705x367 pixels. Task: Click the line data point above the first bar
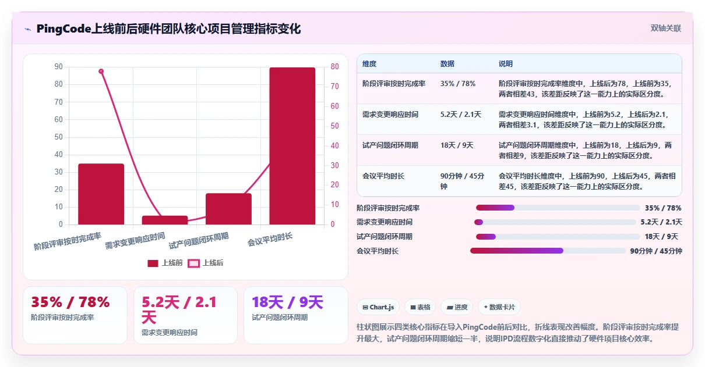point(101,72)
